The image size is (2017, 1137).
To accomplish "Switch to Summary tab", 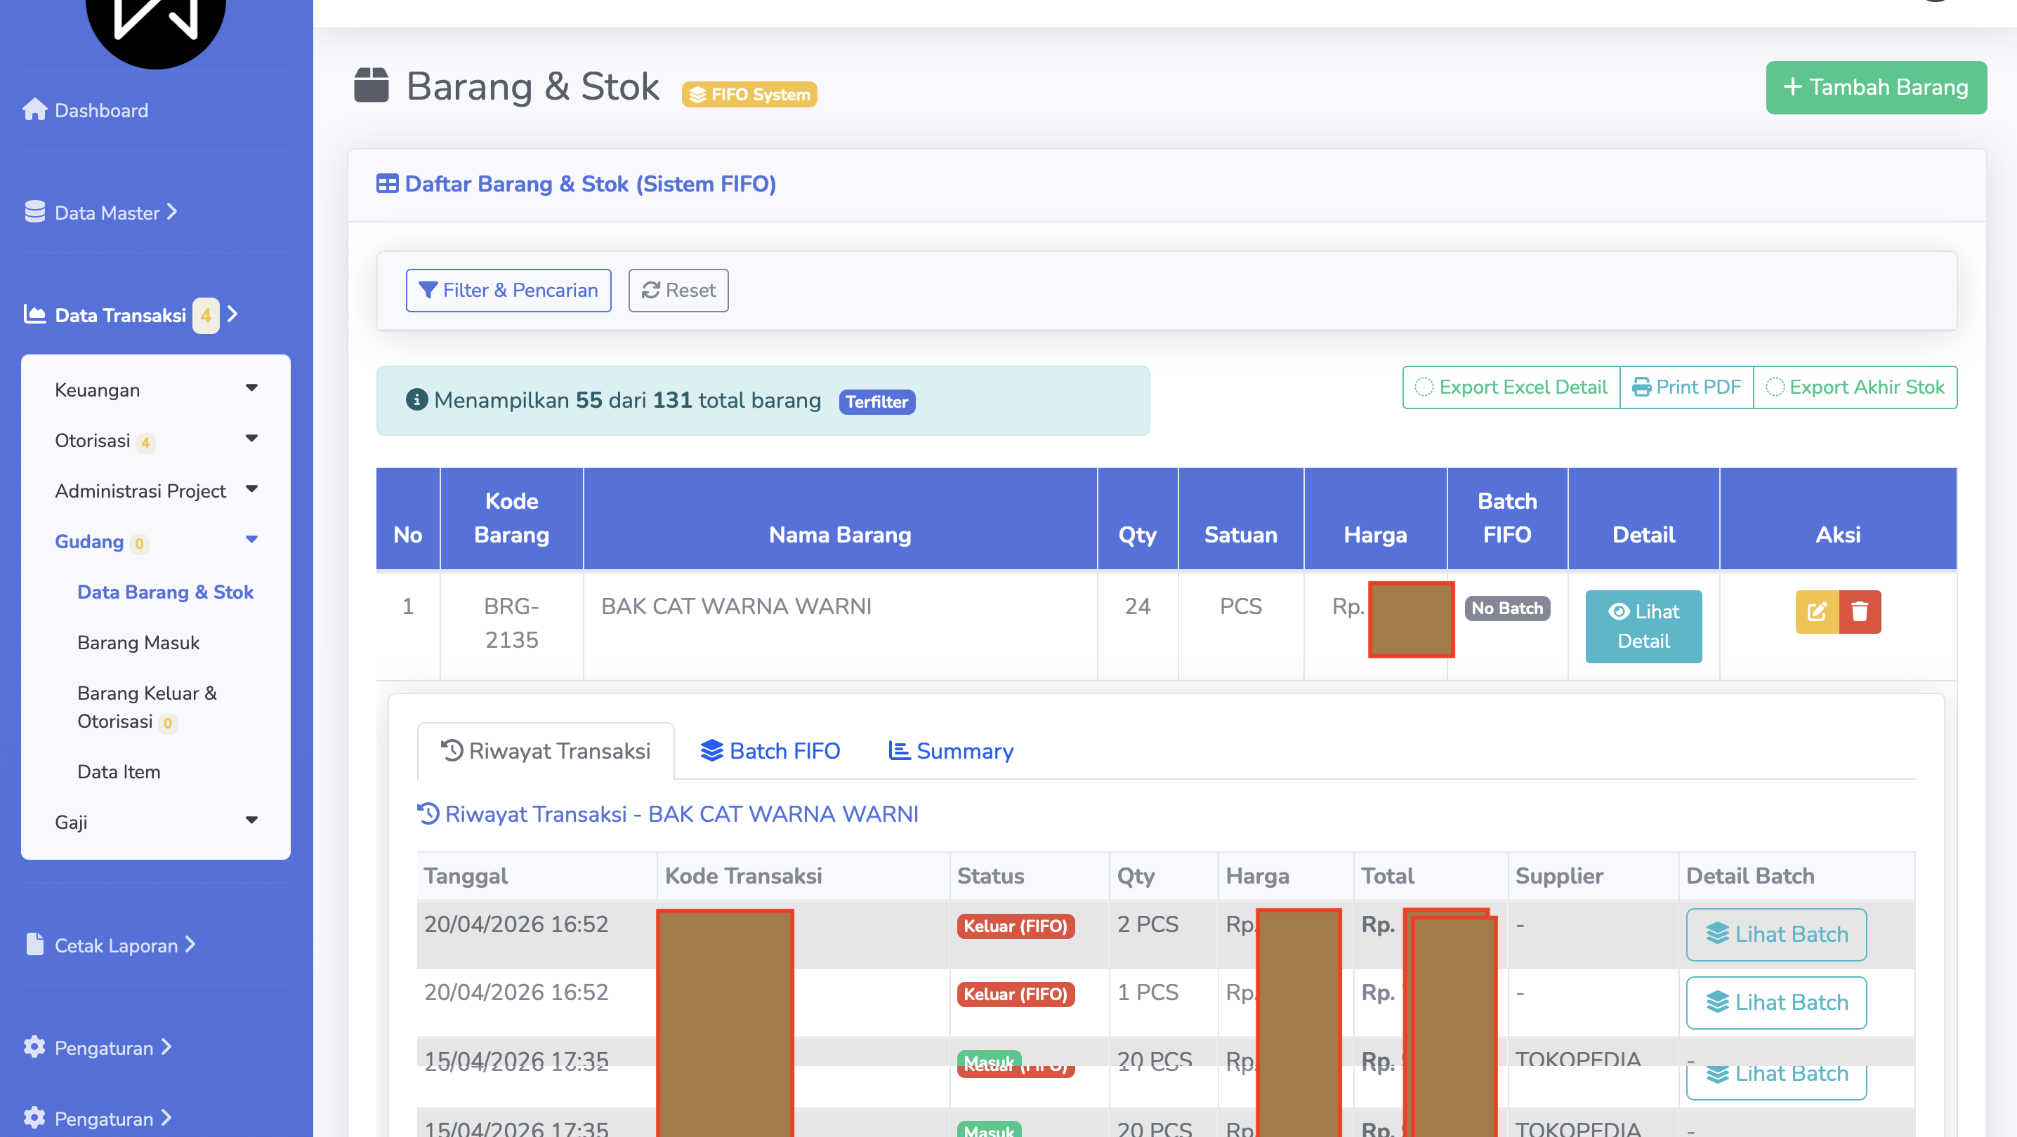I will point(950,750).
